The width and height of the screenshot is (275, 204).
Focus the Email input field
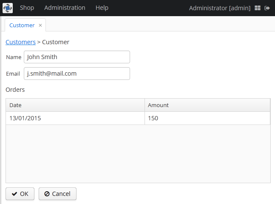coord(77,74)
